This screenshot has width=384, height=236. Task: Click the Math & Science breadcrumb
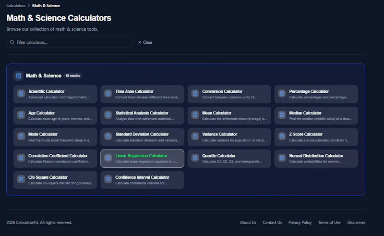pyautogui.click(x=46, y=6)
